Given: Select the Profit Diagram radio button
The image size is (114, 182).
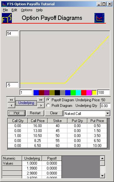Looking at the screenshot, I should tap(48, 105).
